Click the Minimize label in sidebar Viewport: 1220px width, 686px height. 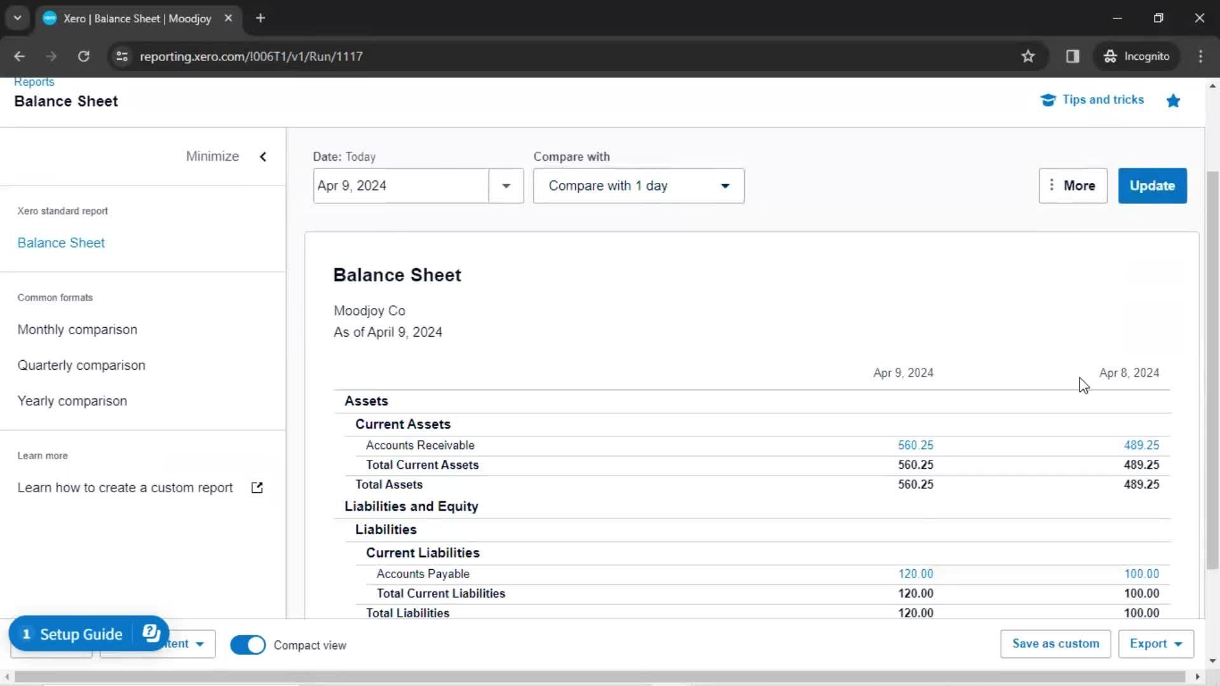click(212, 157)
